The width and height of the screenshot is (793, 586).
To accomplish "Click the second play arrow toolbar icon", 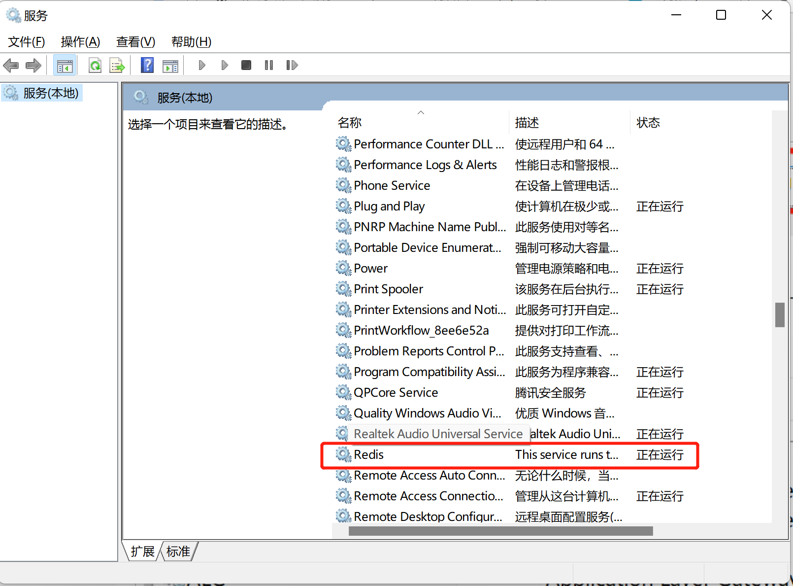I will (225, 65).
